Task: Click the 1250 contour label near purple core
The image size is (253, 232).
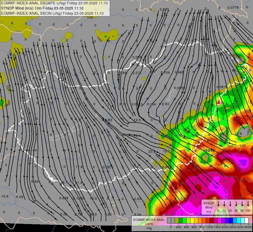Action: pyautogui.click(x=238, y=168)
